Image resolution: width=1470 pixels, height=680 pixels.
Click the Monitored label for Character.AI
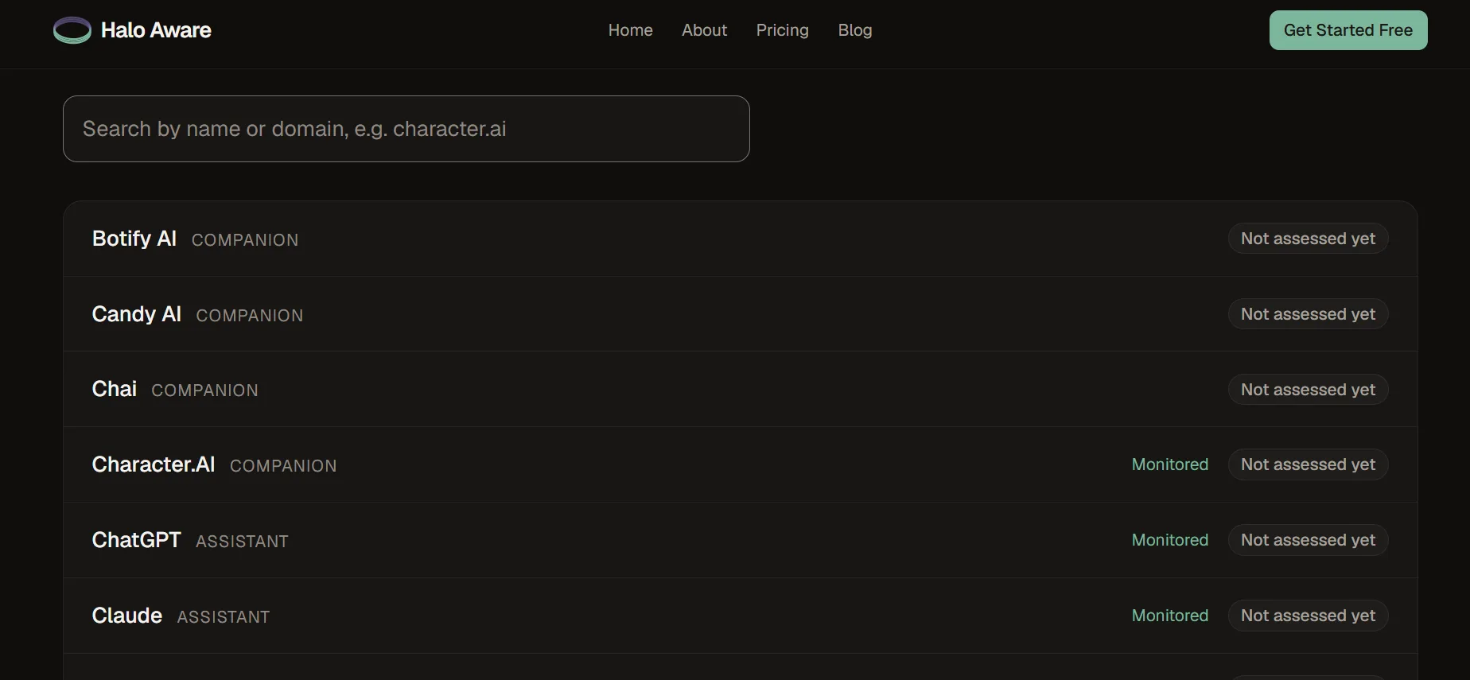tap(1170, 464)
